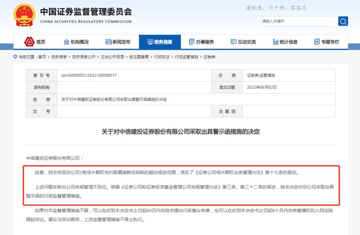360x235 pixels.
Task: Click the national emblem logo
Action: 24,15
